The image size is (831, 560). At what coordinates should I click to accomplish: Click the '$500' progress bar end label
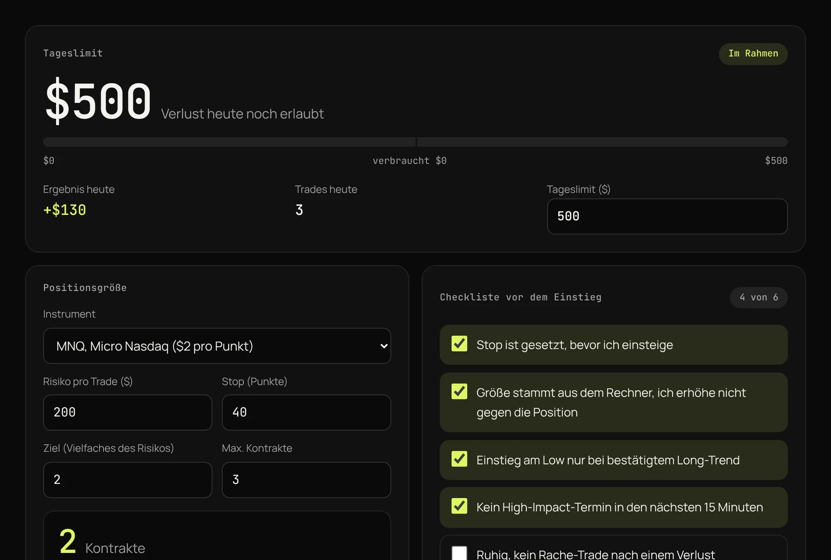[x=776, y=160]
